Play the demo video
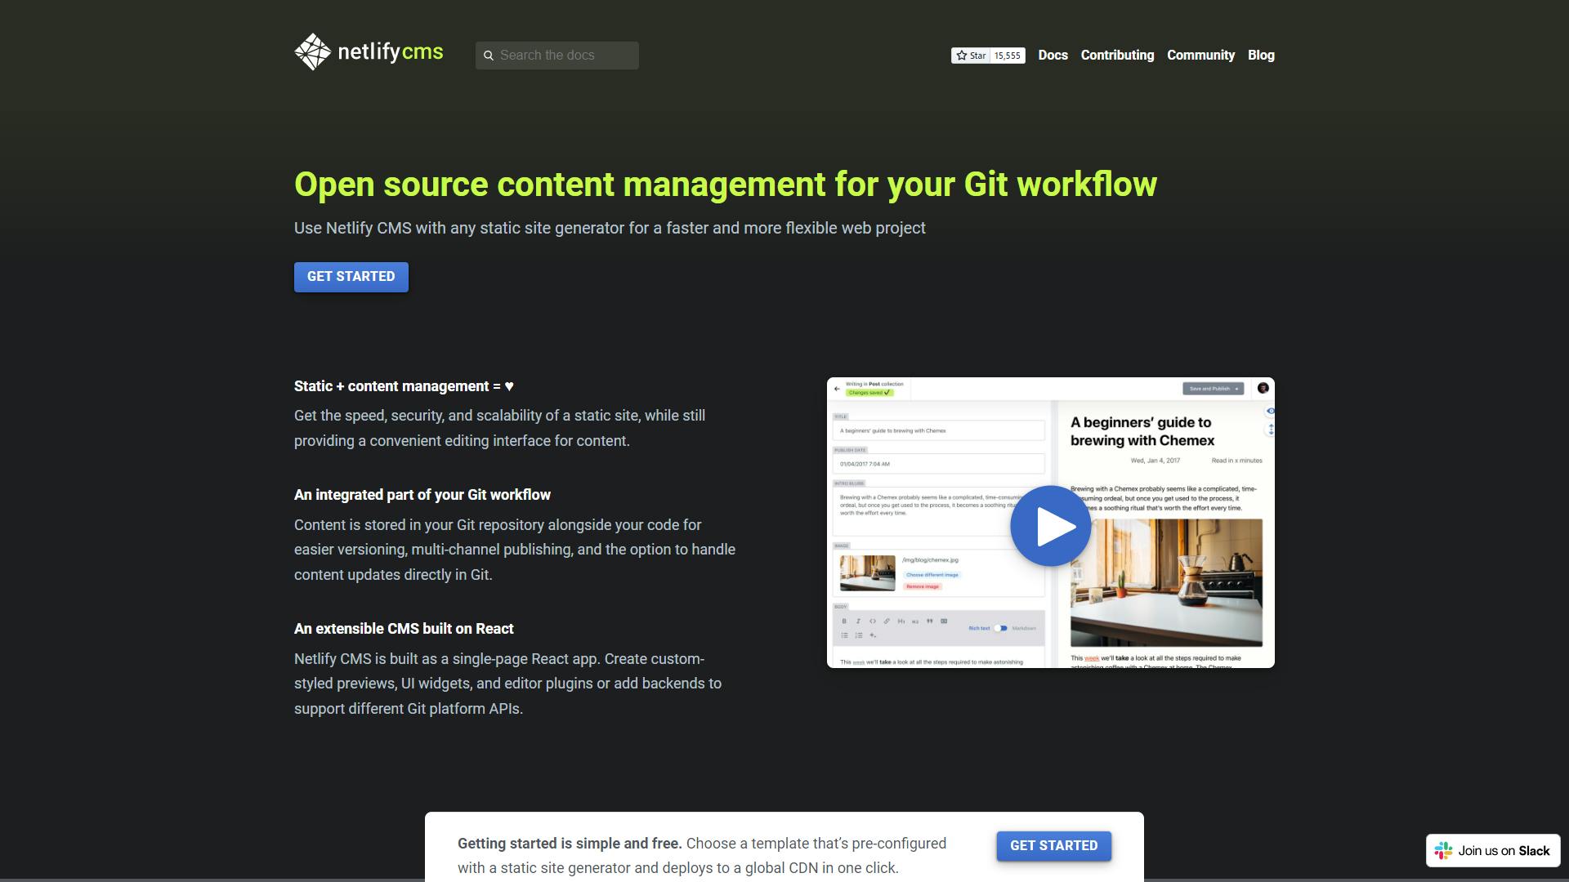The height and width of the screenshot is (882, 1569). 1050,526
